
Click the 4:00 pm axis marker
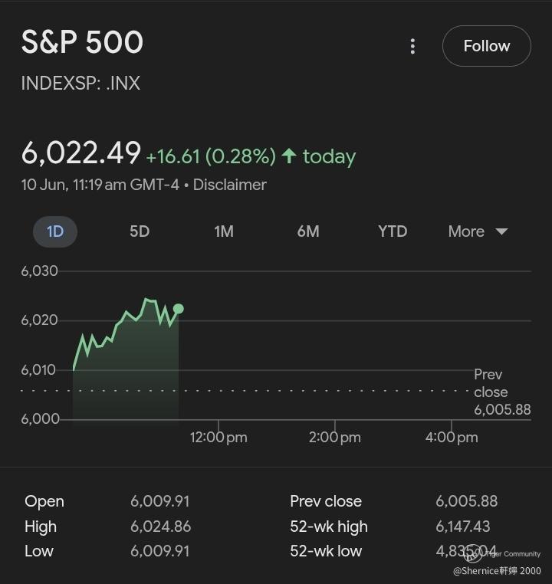[x=452, y=438]
